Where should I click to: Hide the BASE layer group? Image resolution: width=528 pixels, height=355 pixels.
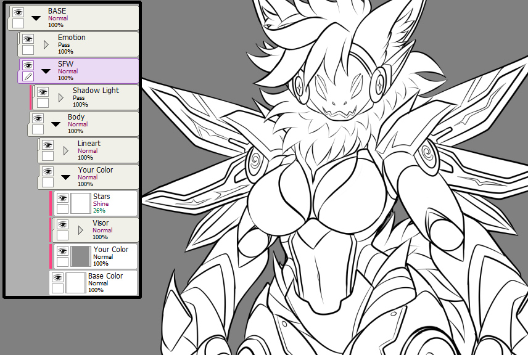tap(18, 13)
